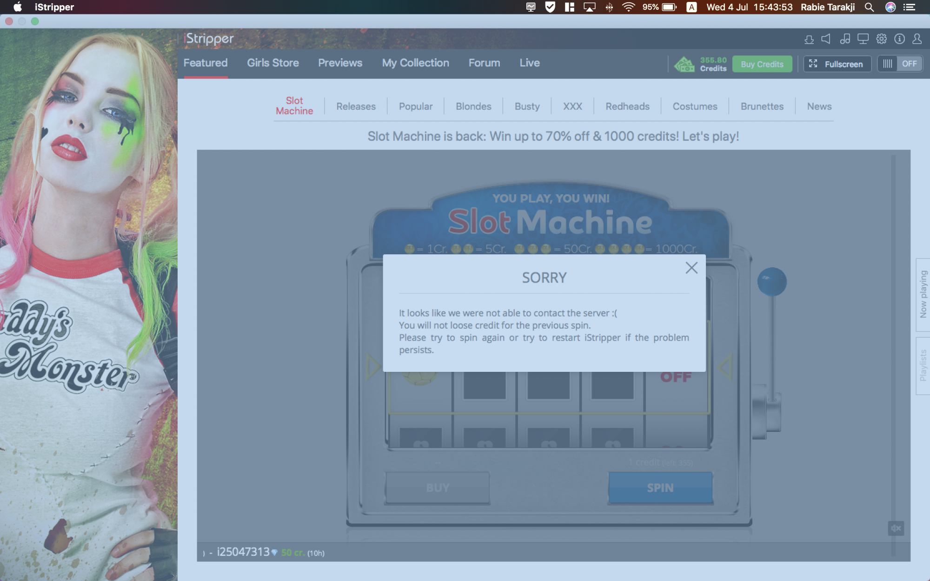
Task: Click the 50 cr. price text
Action: tap(293, 553)
